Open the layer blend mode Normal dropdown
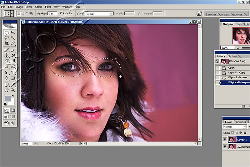 click(x=235, y=127)
